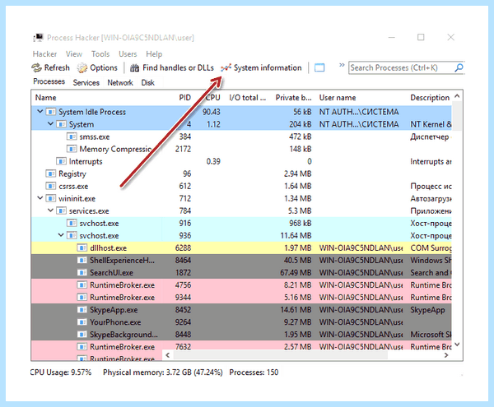This screenshot has height=407, width=494.
Task: Switch to the Processes tab
Action: coord(49,81)
